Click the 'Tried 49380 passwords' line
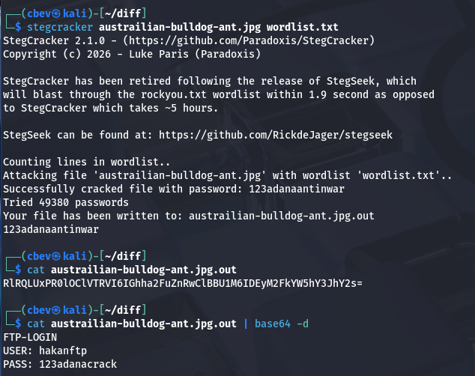475x376 pixels. point(67,203)
